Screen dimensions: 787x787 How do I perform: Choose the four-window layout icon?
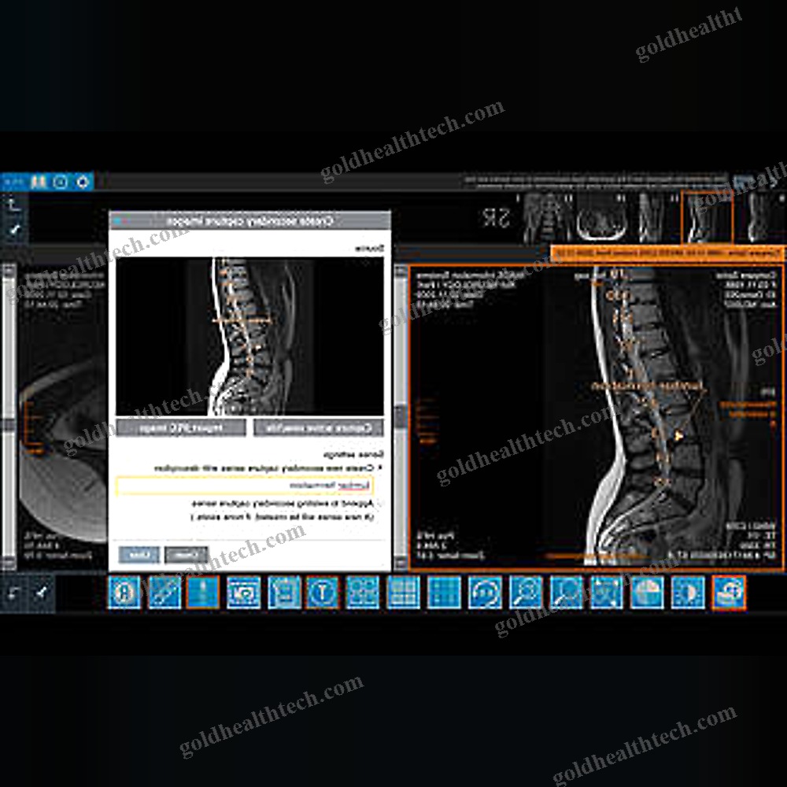[x=362, y=593]
